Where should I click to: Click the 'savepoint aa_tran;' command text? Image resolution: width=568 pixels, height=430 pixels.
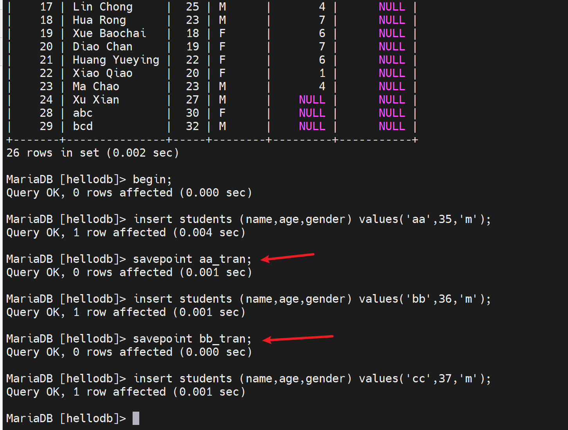coord(192,259)
